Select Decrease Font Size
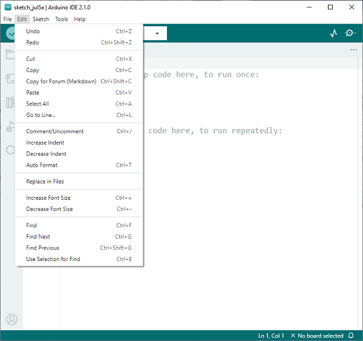The width and height of the screenshot is (363, 341). tap(79, 209)
